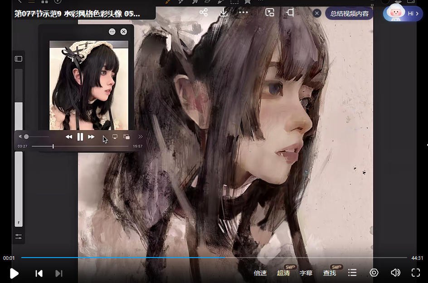Mute audio in the floating mini player
Screen dimensions: 428x283
click(19, 136)
